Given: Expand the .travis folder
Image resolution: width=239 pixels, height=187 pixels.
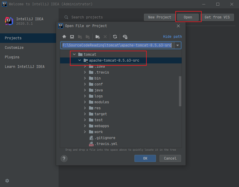Looking at the screenshot, I should tap(85, 72).
